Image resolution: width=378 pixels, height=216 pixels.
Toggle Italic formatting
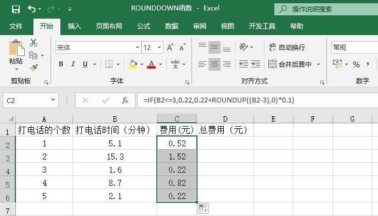[x=73, y=64]
